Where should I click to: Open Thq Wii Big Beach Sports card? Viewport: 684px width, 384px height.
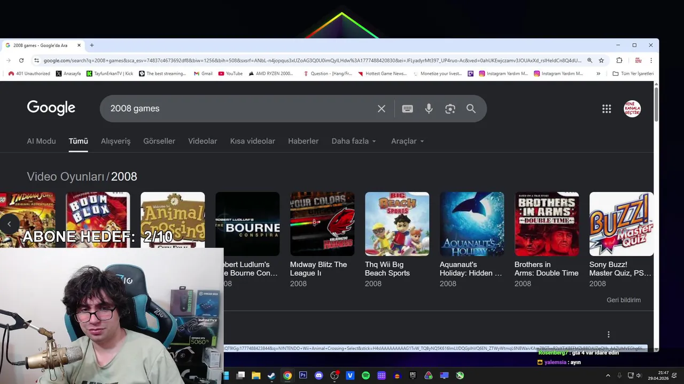[397, 239]
